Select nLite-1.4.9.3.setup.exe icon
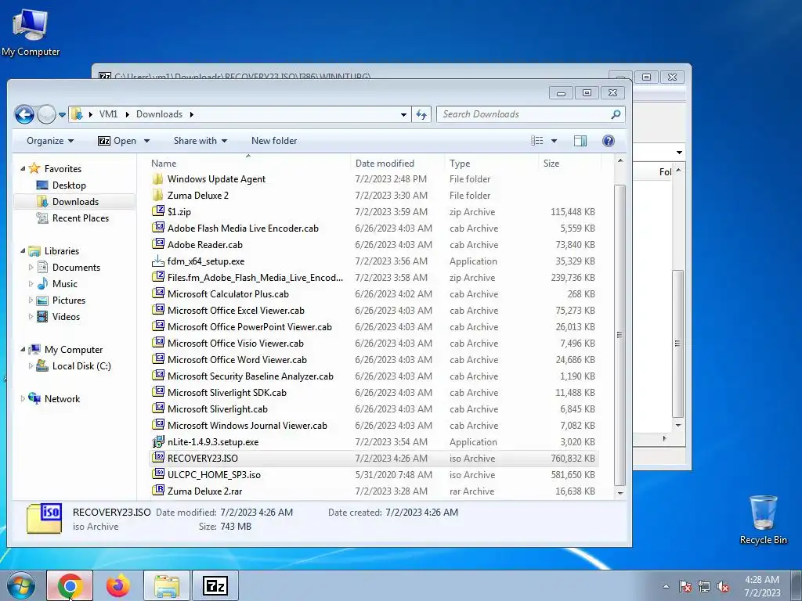The width and height of the screenshot is (802, 601). pos(158,441)
